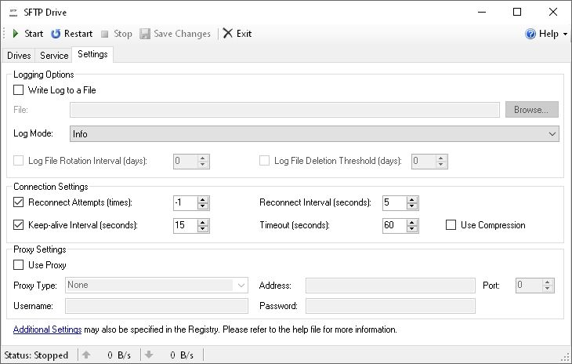This screenshot has width=572, height=364.
Task: Click the proxy Password input field
Action: (390, 306)
